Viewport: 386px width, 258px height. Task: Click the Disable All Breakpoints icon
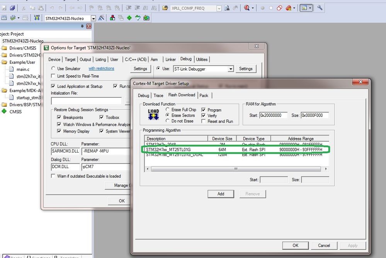click(279, 8)
